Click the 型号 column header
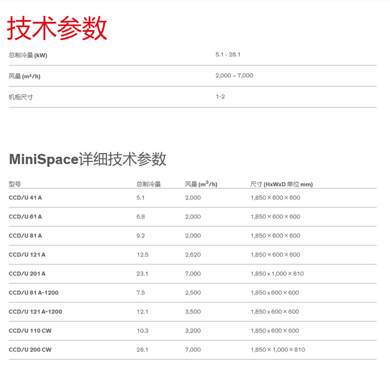 click(15, 184)
